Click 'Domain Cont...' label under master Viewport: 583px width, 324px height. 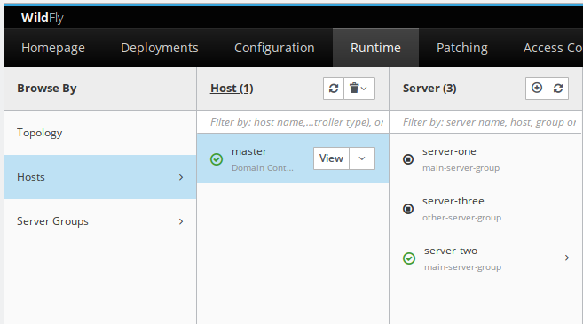(x=263, y=167)
